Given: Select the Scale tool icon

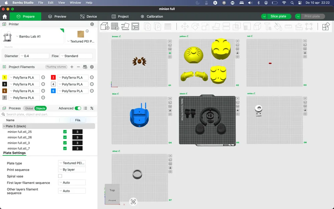Looking at the screenshot, I should (205, 27).
